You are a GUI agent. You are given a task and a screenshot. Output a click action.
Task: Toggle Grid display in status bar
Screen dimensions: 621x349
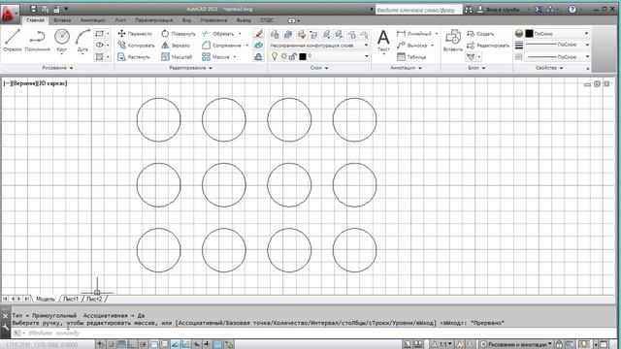(121, 345)
